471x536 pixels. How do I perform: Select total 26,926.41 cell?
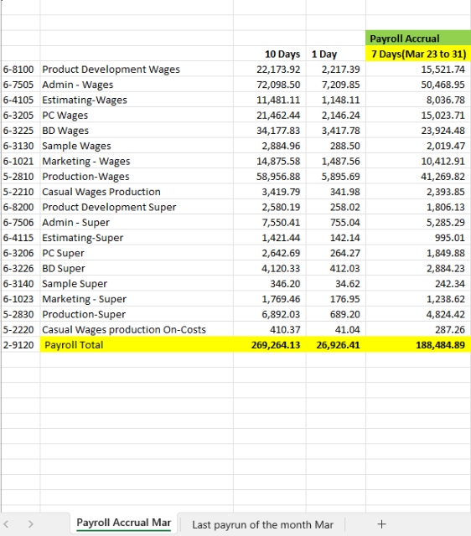336,344
